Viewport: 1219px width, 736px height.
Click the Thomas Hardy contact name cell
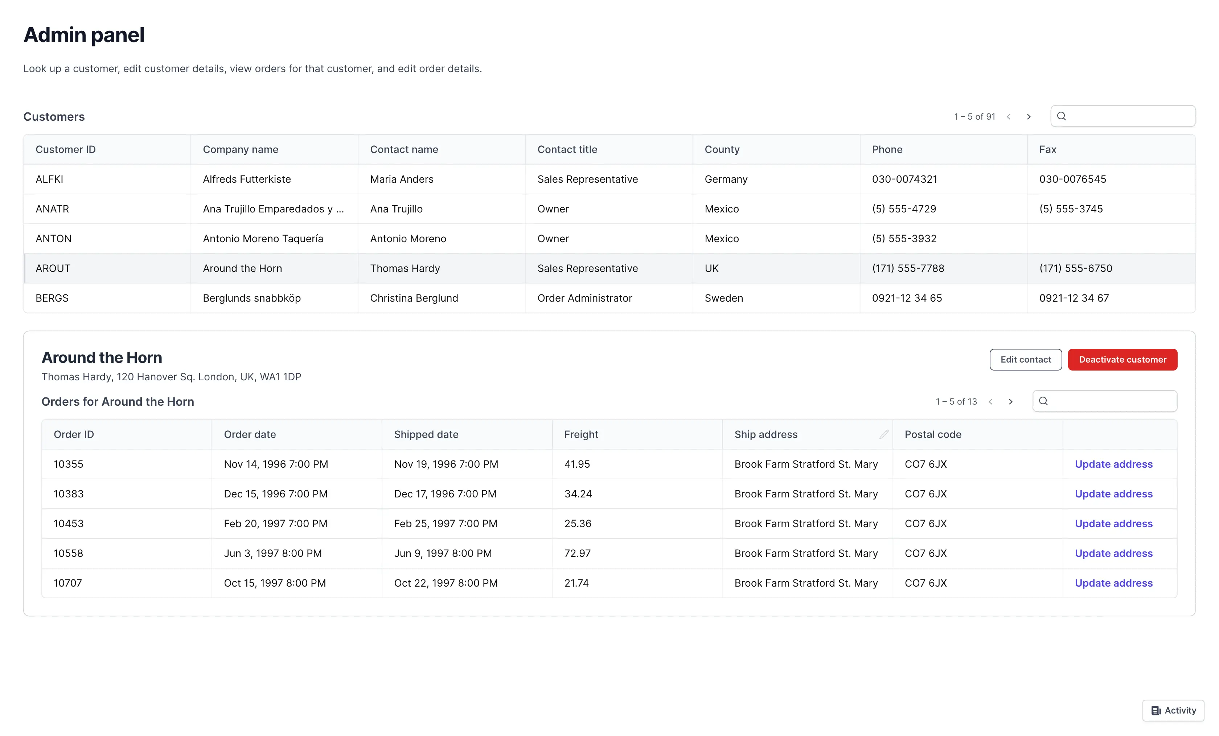click(442, 268)
